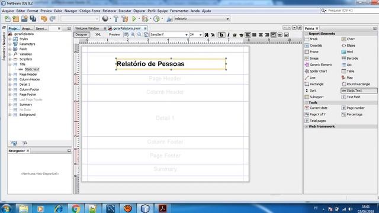The image size is (379, 213).
Task: Select the Spider Chart palette element
Action: pos(316,71)
